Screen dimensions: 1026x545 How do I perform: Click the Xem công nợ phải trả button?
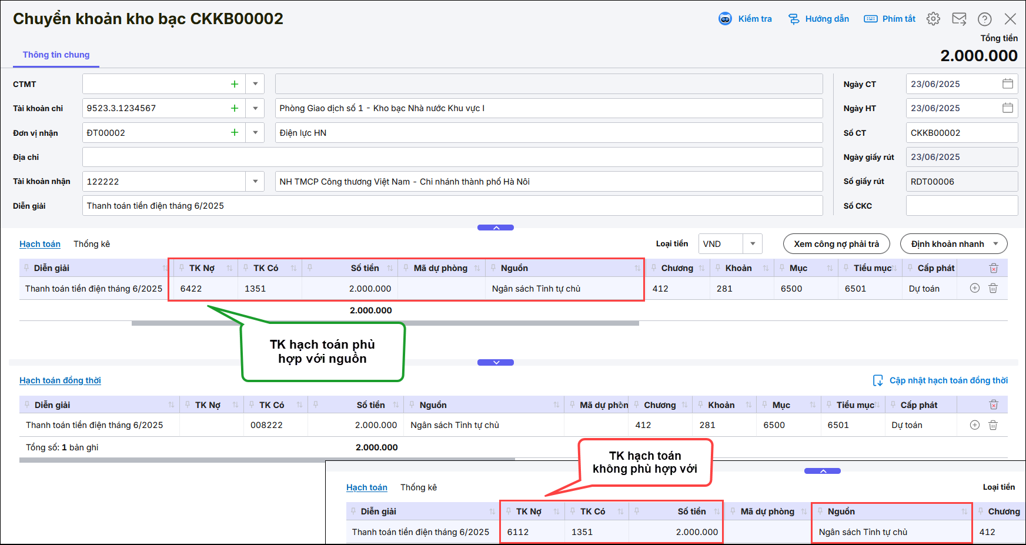(836, 244)
